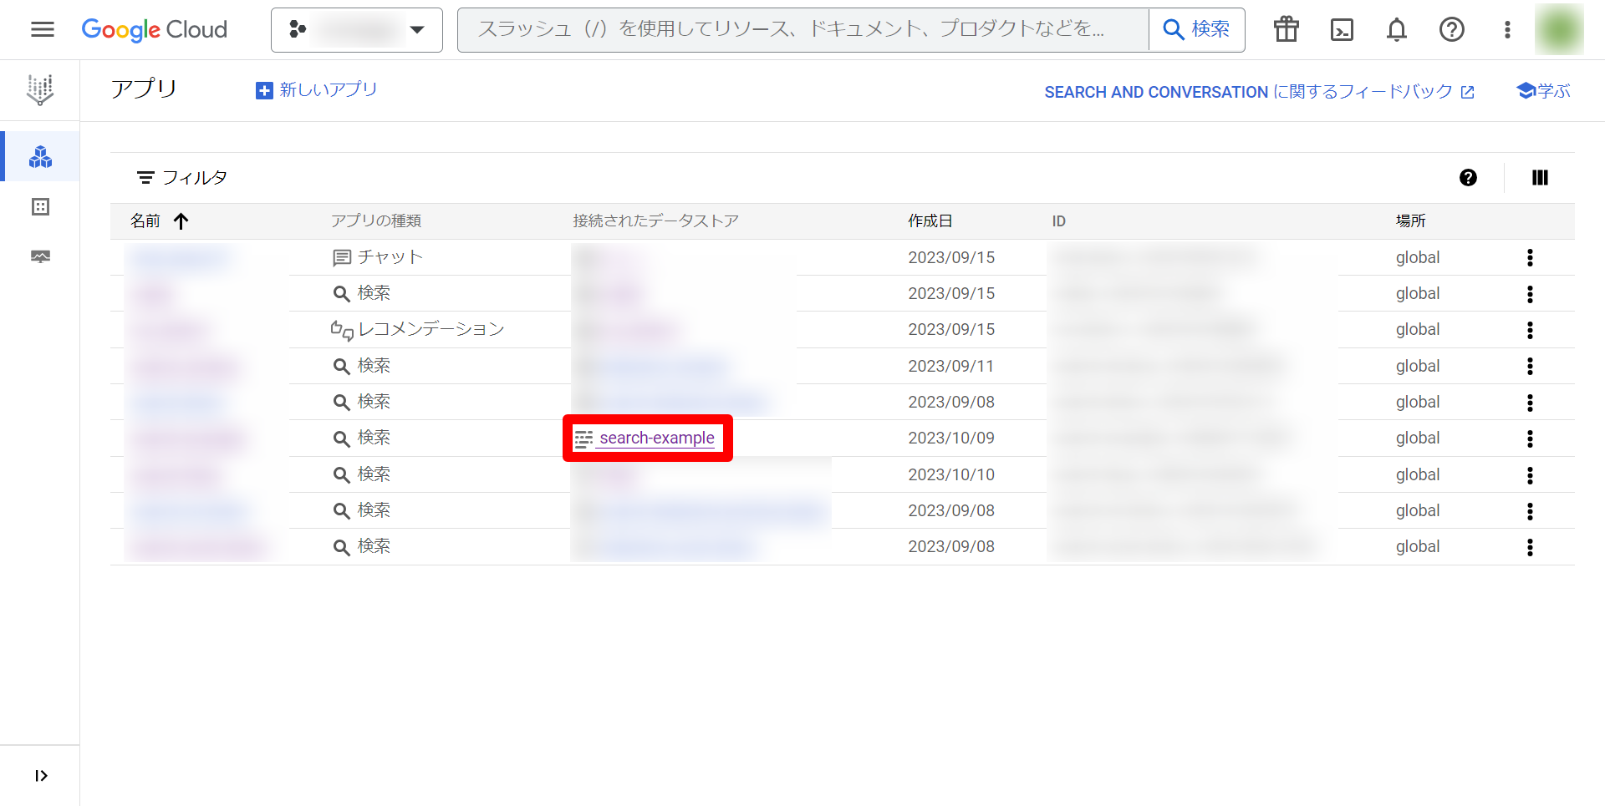Focus the resource search input field
The width and height of the screenshot is (1605, 806).
802,30
